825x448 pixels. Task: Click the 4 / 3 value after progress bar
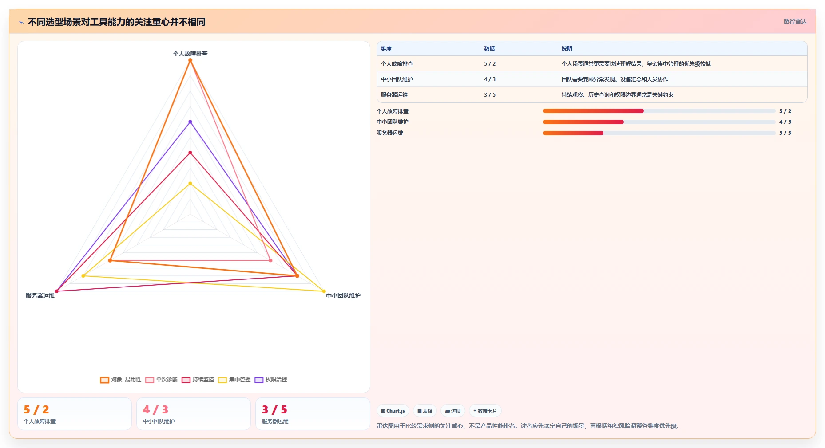coord(785,122)
